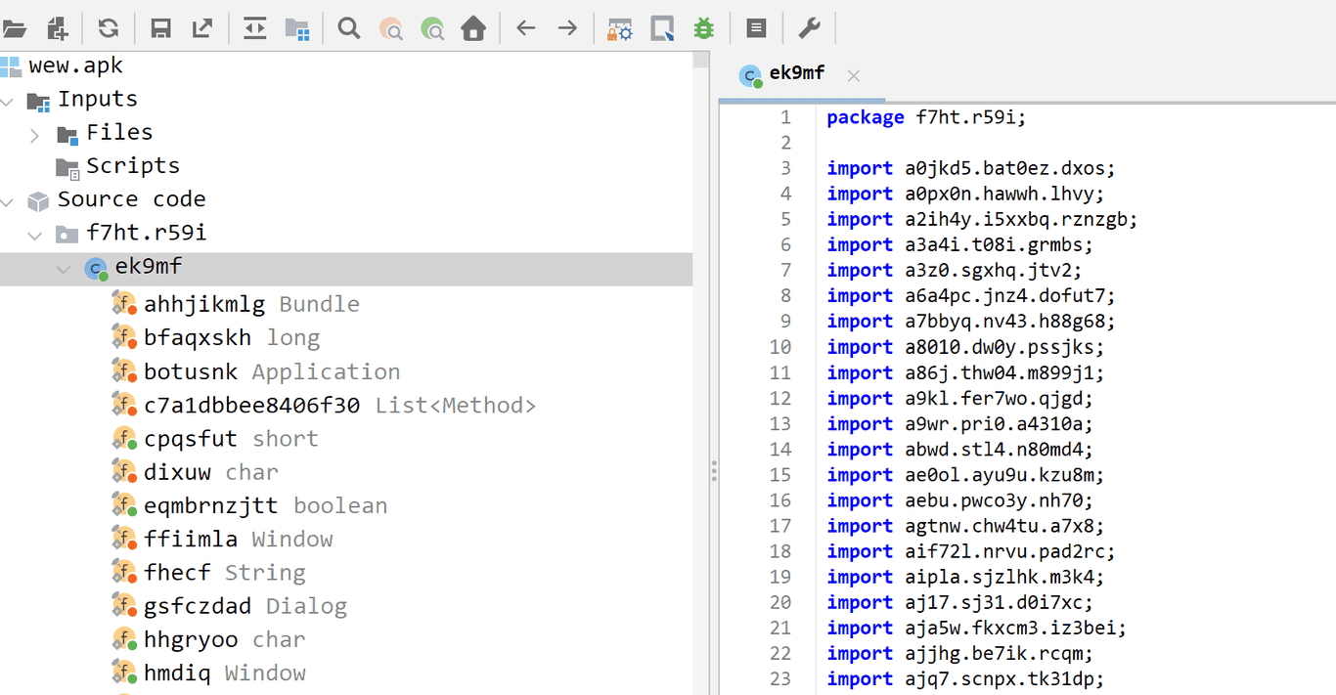Image resolution: width=1336 pixels, height=695 pixels.
Task: Toggle the sync-with-editor icon
Action: 255,28
